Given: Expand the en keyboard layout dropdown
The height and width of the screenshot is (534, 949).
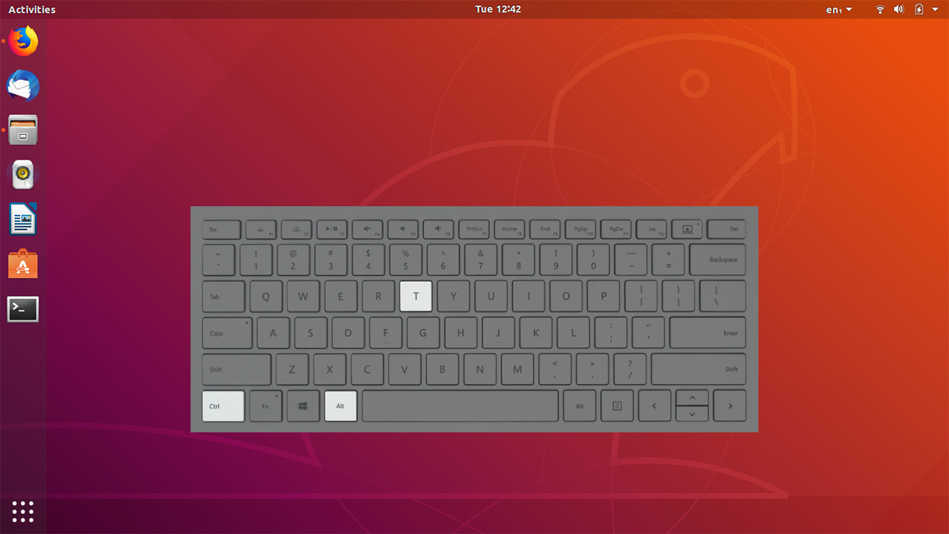Looking at the screenshot, I should 839,10.
